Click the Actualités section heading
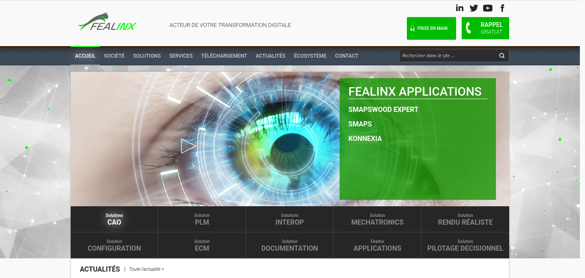Image resolution: width=585 pixels, height=278 pixels. (x=100, y=269)
